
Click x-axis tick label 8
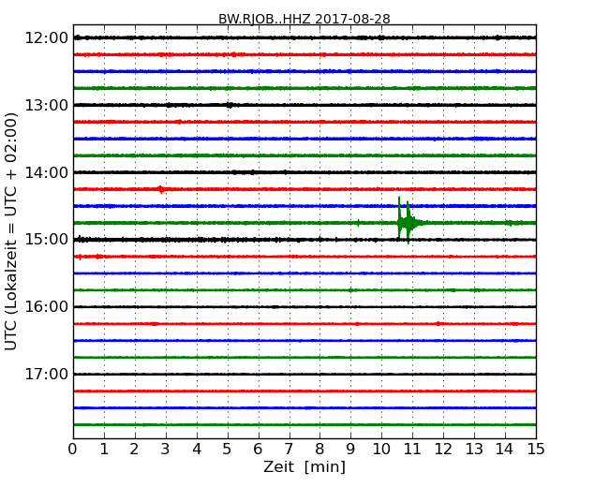point(319,450)
